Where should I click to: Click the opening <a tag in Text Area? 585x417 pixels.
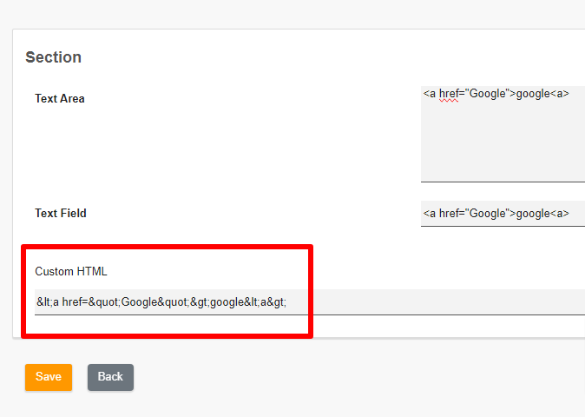pyautogui.click(x=430, y=94)
